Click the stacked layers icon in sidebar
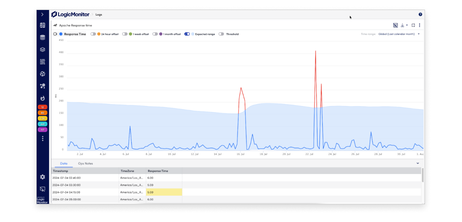462x222 pixels. click(x=43, y=50)
